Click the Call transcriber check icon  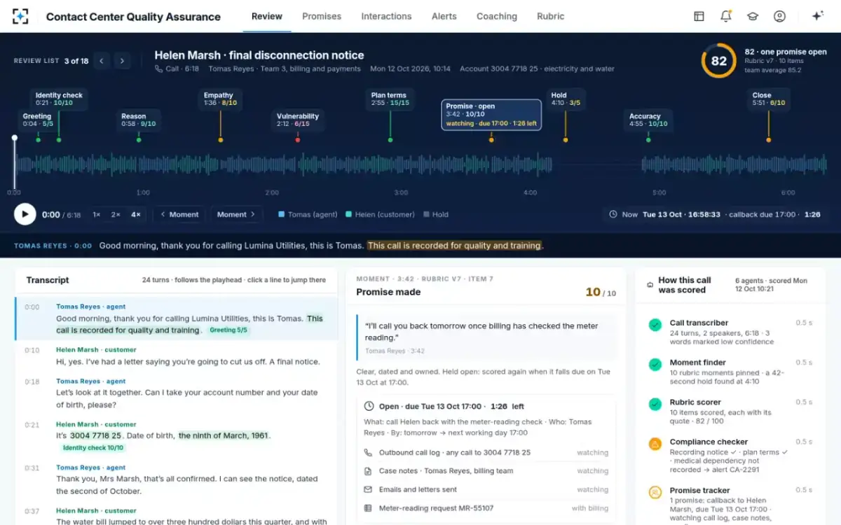(x=655, y=325)
